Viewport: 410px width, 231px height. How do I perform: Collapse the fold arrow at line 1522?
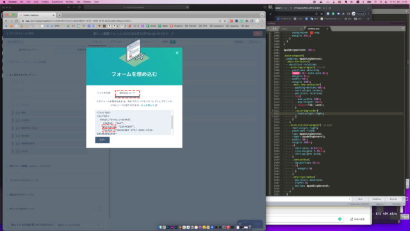point(273,110)
